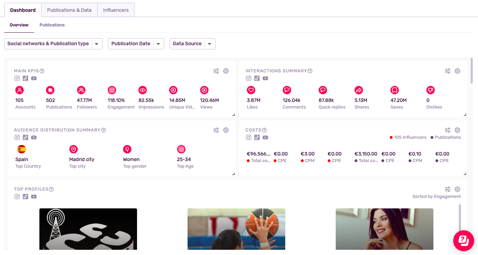
Task: Open the Publications & Data tab
Action: pos(69,10)
